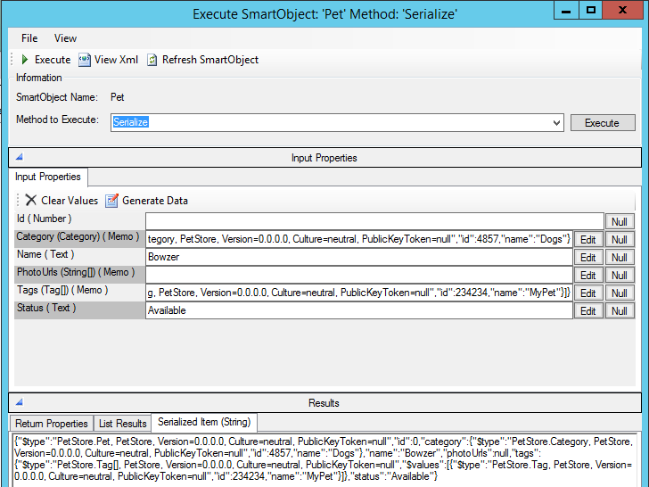
Task: Collapse the Input Properties section triangle
Action: [20, 158]
